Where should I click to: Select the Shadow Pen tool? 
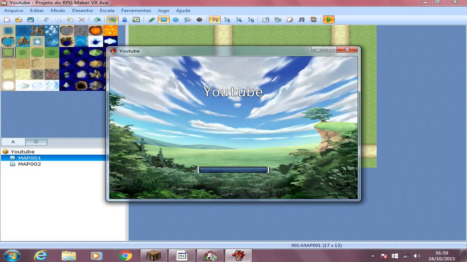(199, 20)
